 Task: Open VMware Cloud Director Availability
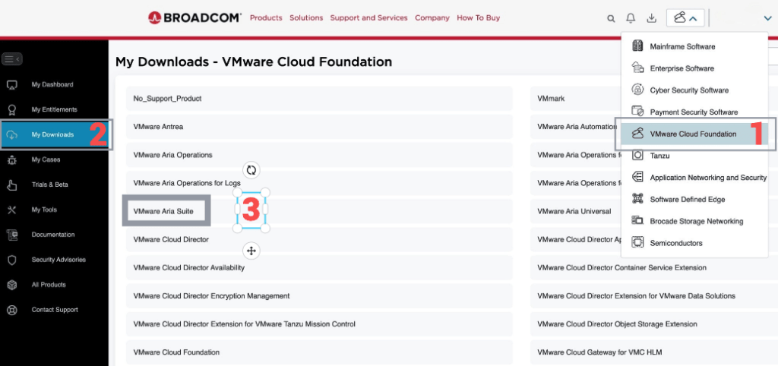click(319, 268)
